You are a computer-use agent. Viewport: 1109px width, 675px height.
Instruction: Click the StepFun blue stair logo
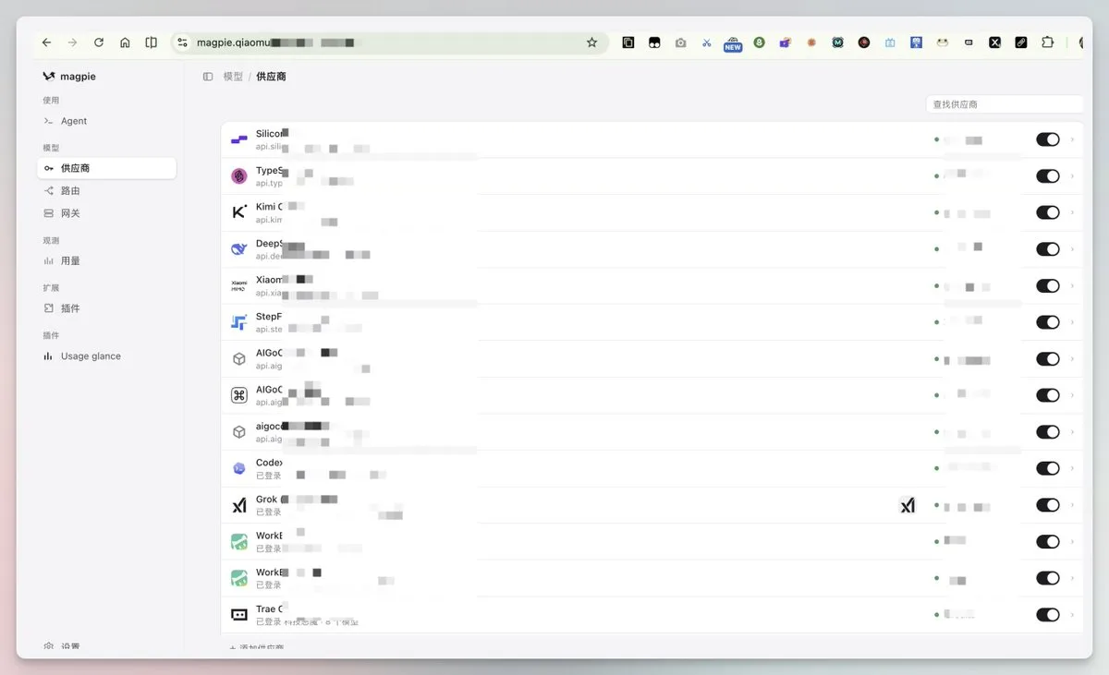pyautogui.click(x=238, y=322)
